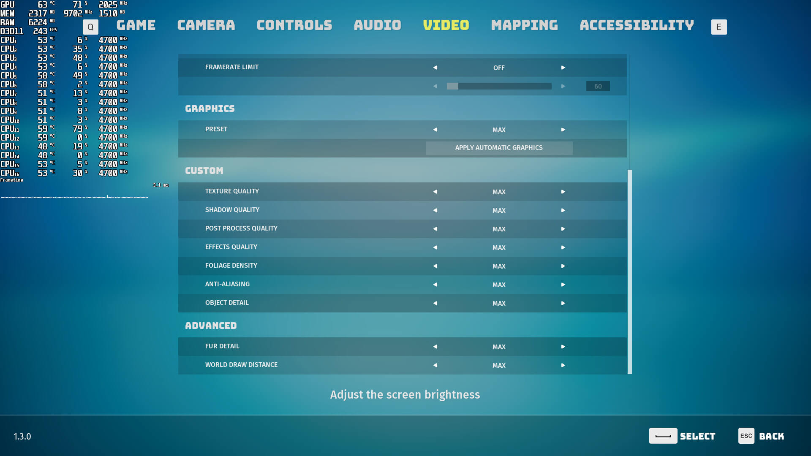Click left arrow for World Draw Distance
This screenshot has width=811, height=456.
tap(435, 365)
